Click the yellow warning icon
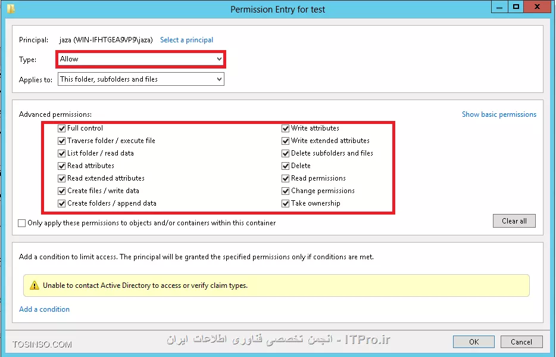This screenshot has width=556, height=357. (35, 285)
